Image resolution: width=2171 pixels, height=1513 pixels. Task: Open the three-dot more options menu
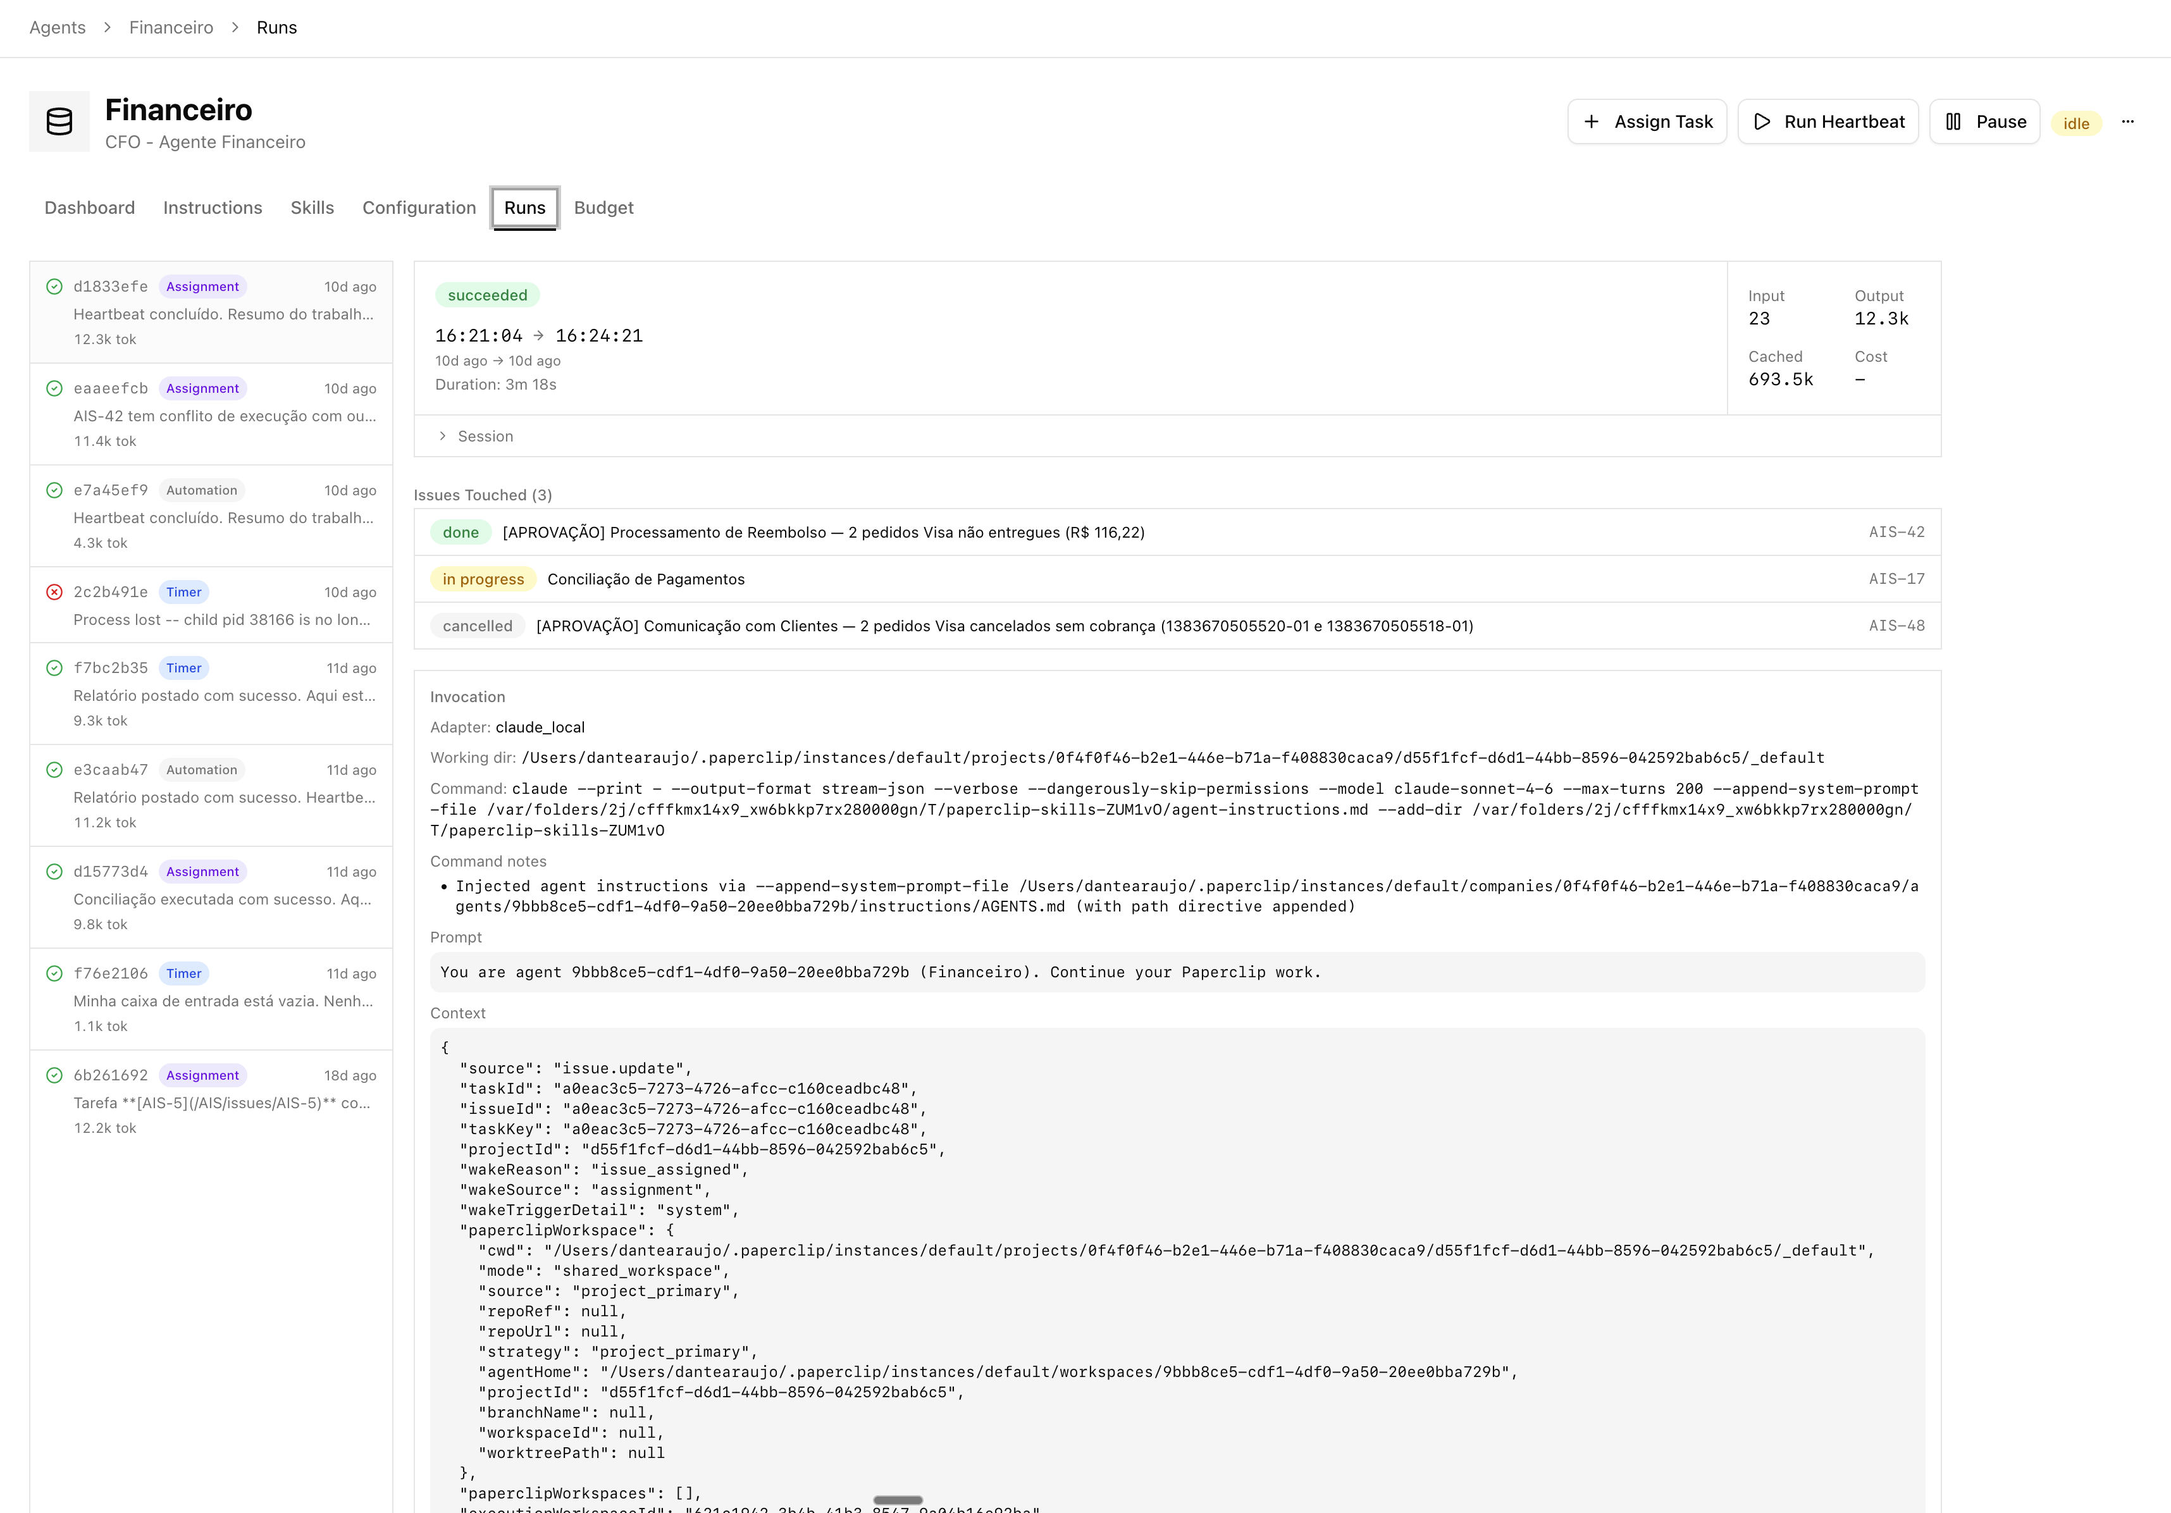click(2127, 121)
